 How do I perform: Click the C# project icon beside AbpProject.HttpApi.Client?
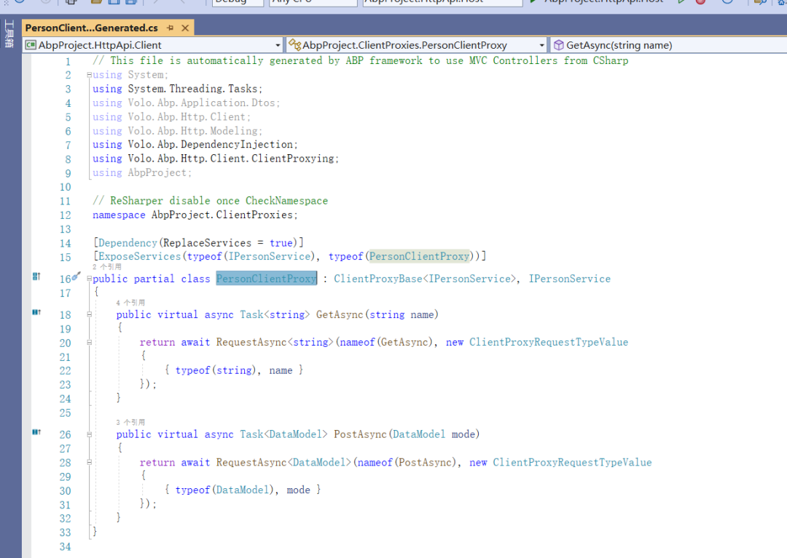coord(31,45)
